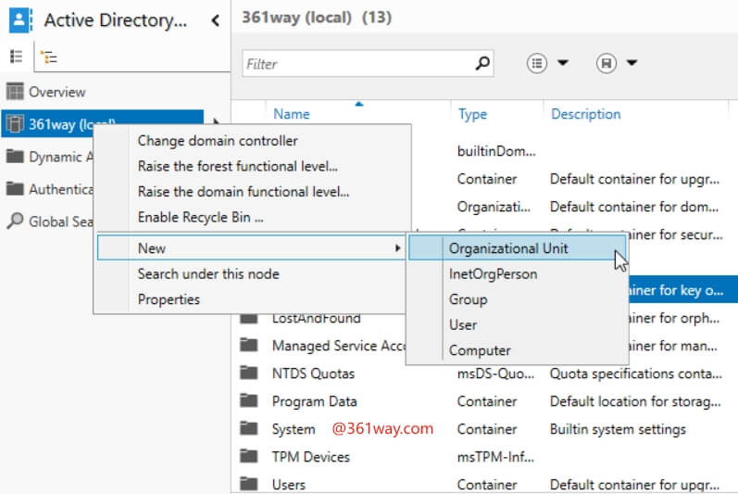Click the Organizati... type cell

pyautogui.click(x=494, y=207)
